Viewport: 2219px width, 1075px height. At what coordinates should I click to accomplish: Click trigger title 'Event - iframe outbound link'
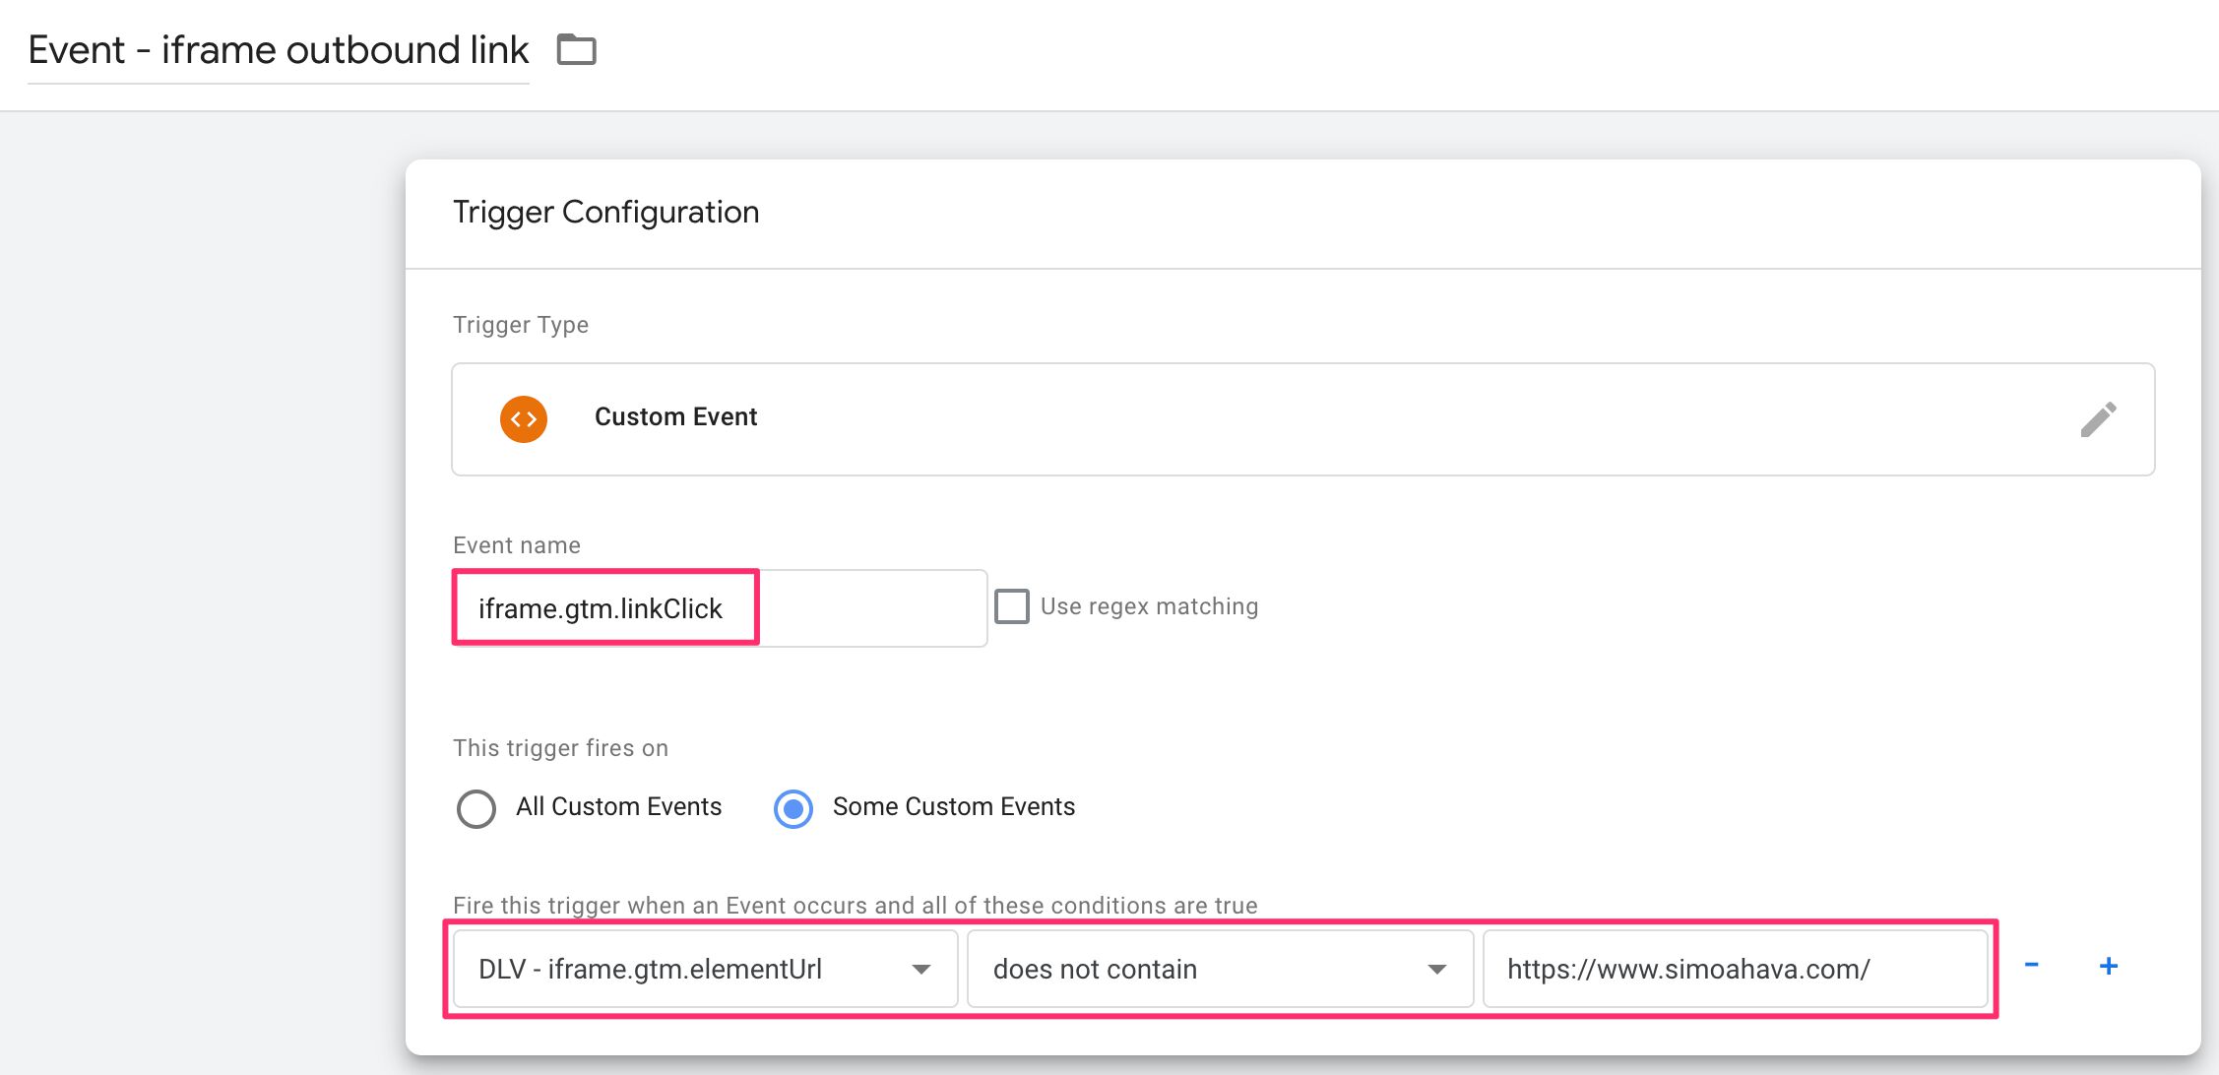279,50
